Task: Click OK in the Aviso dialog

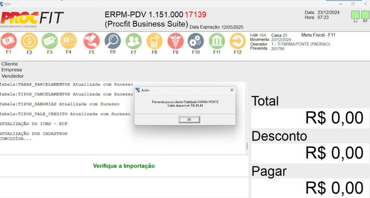Action: click(x=189, y=120)
